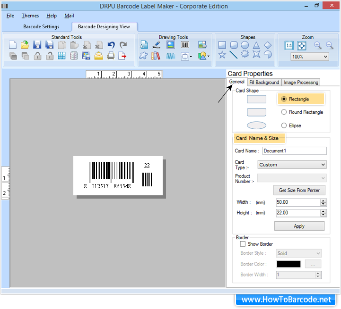Screen dimensions: 341x309
Task: Draw a triangle shape
Action: [x=256, y=45]
